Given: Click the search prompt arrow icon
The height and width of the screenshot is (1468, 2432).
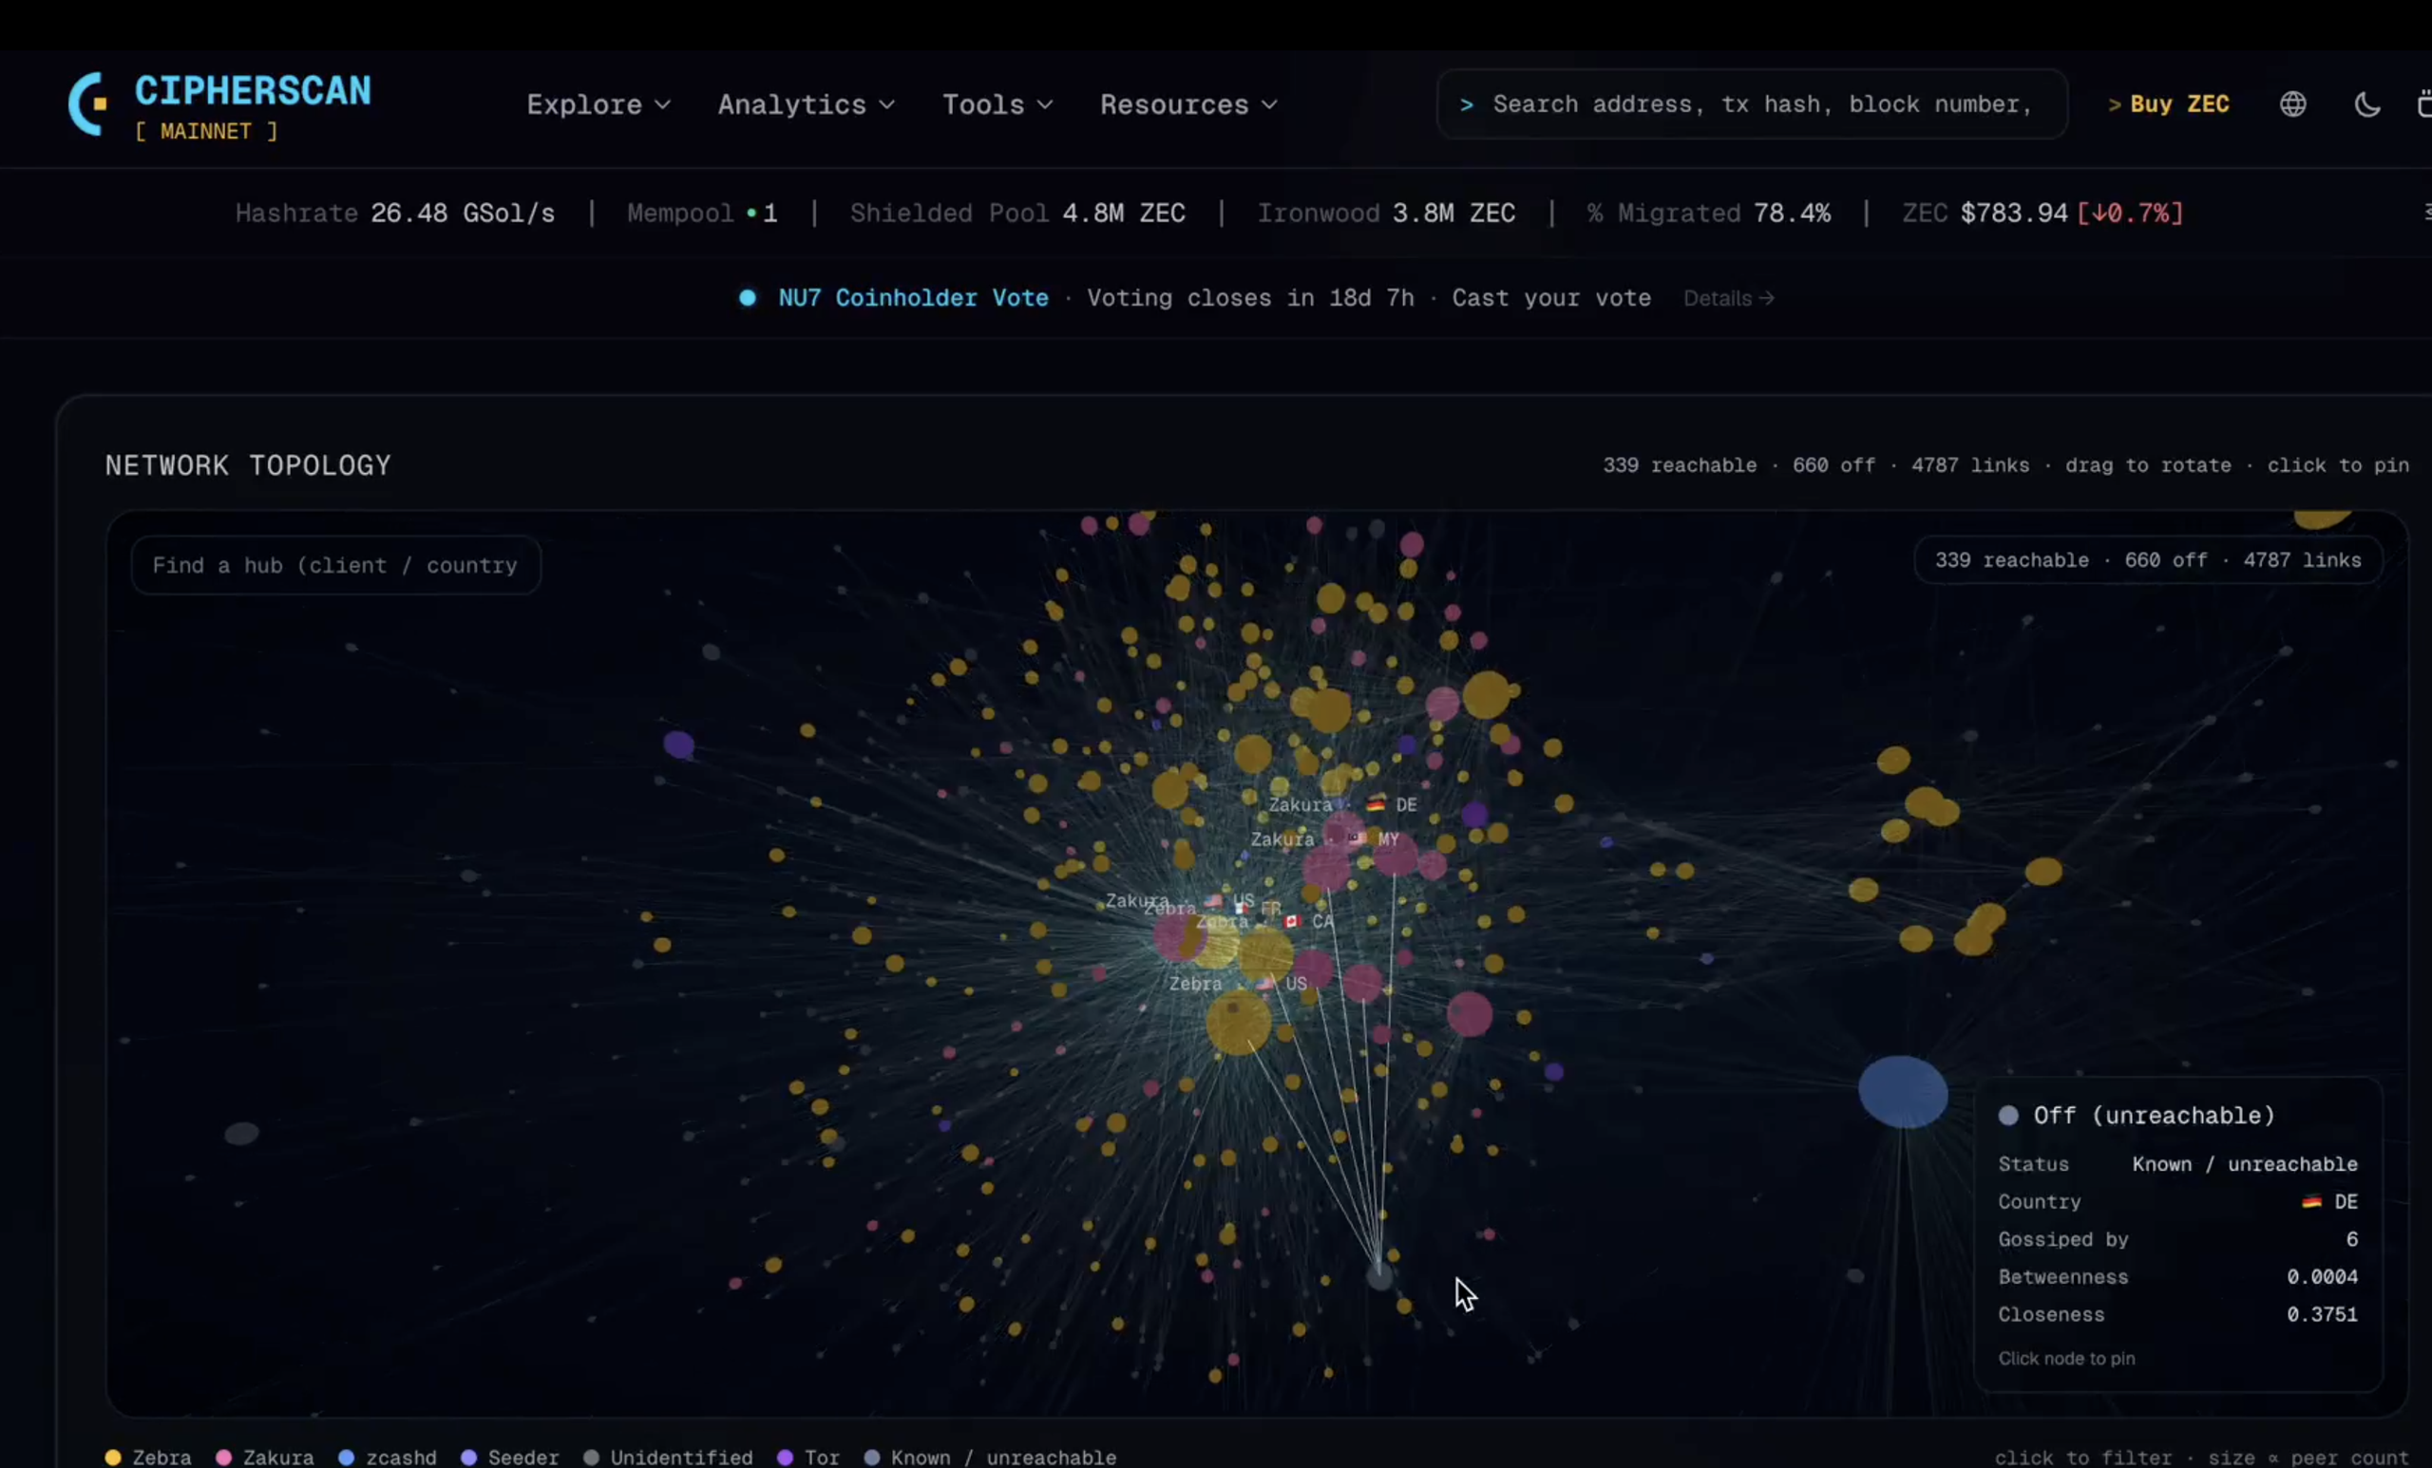Looking at the screenshot, I should click(x=1467, y=104).
